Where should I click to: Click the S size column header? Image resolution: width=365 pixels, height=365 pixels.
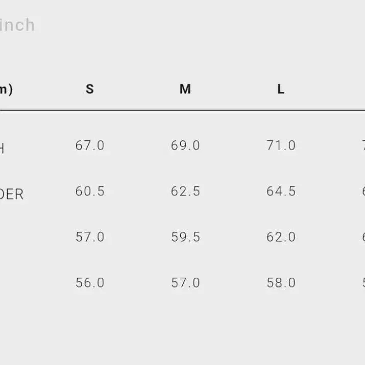(x=90, y=89)
